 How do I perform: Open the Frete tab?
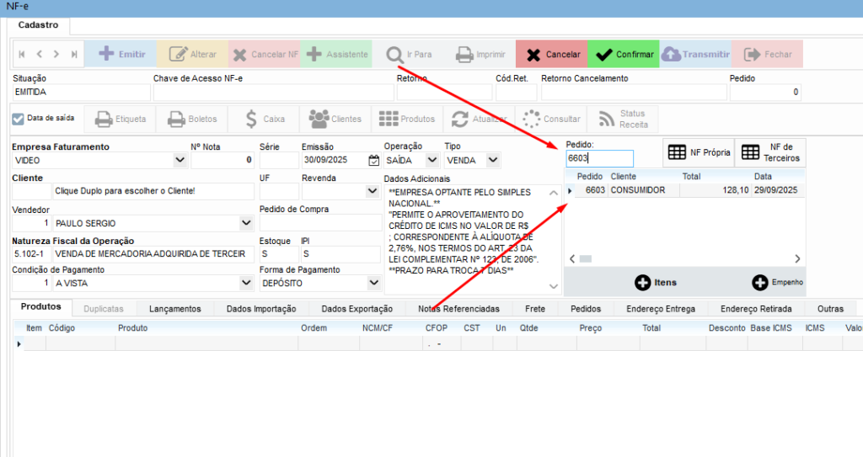[534, 309]
